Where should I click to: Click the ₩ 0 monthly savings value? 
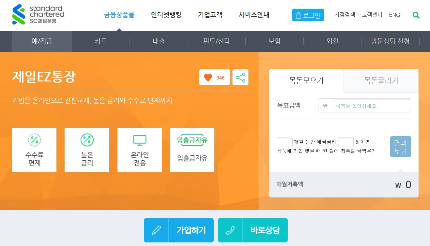tap(403, 185)
